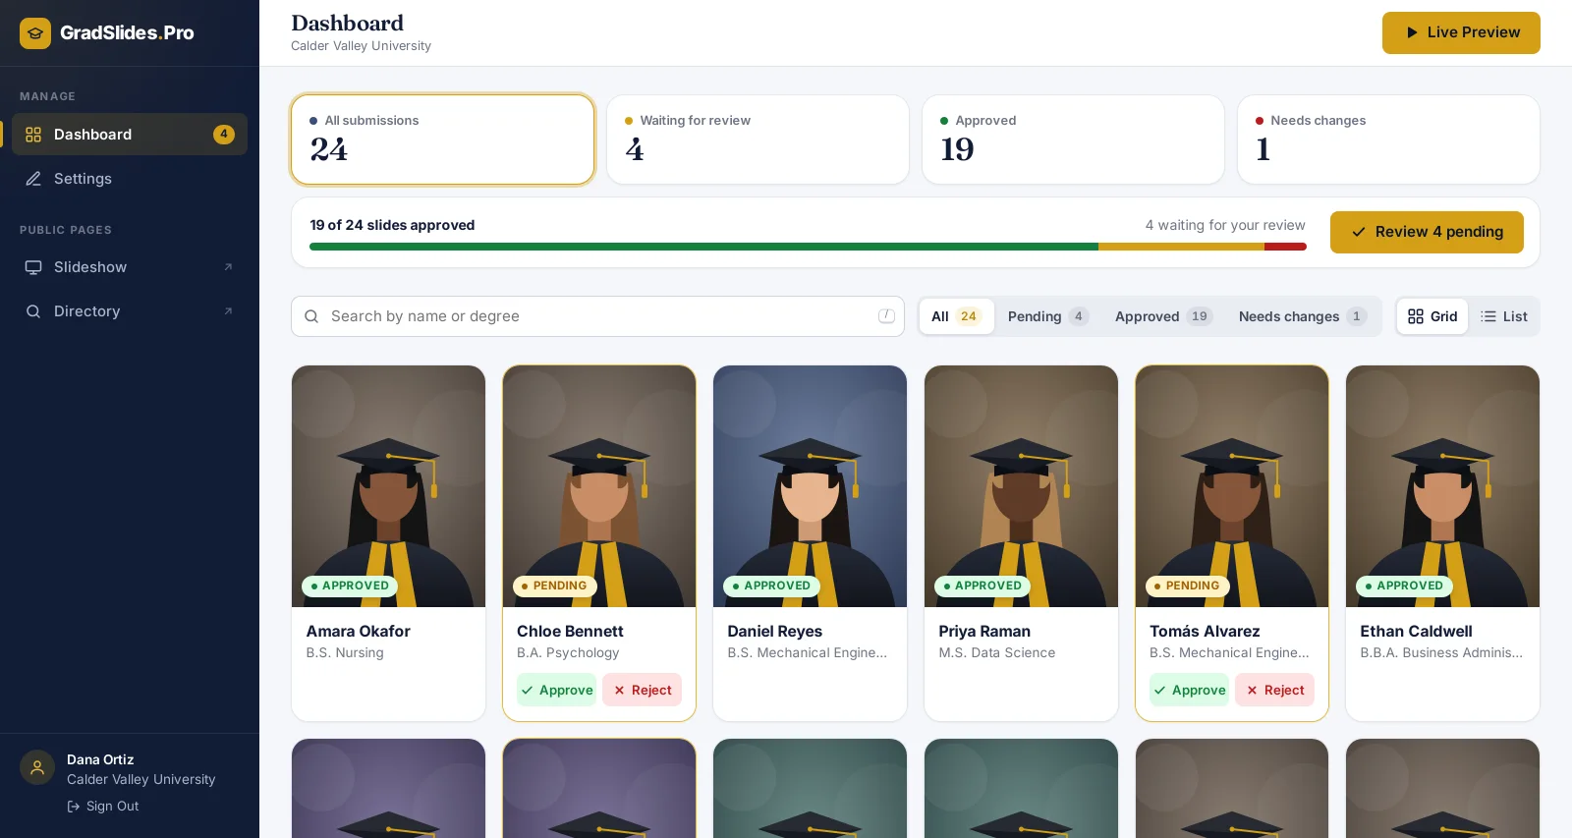Open Daniel Reyes's slide thumbnail
This screenshot has height=838, width=1572.
click(x=810, y=486)
